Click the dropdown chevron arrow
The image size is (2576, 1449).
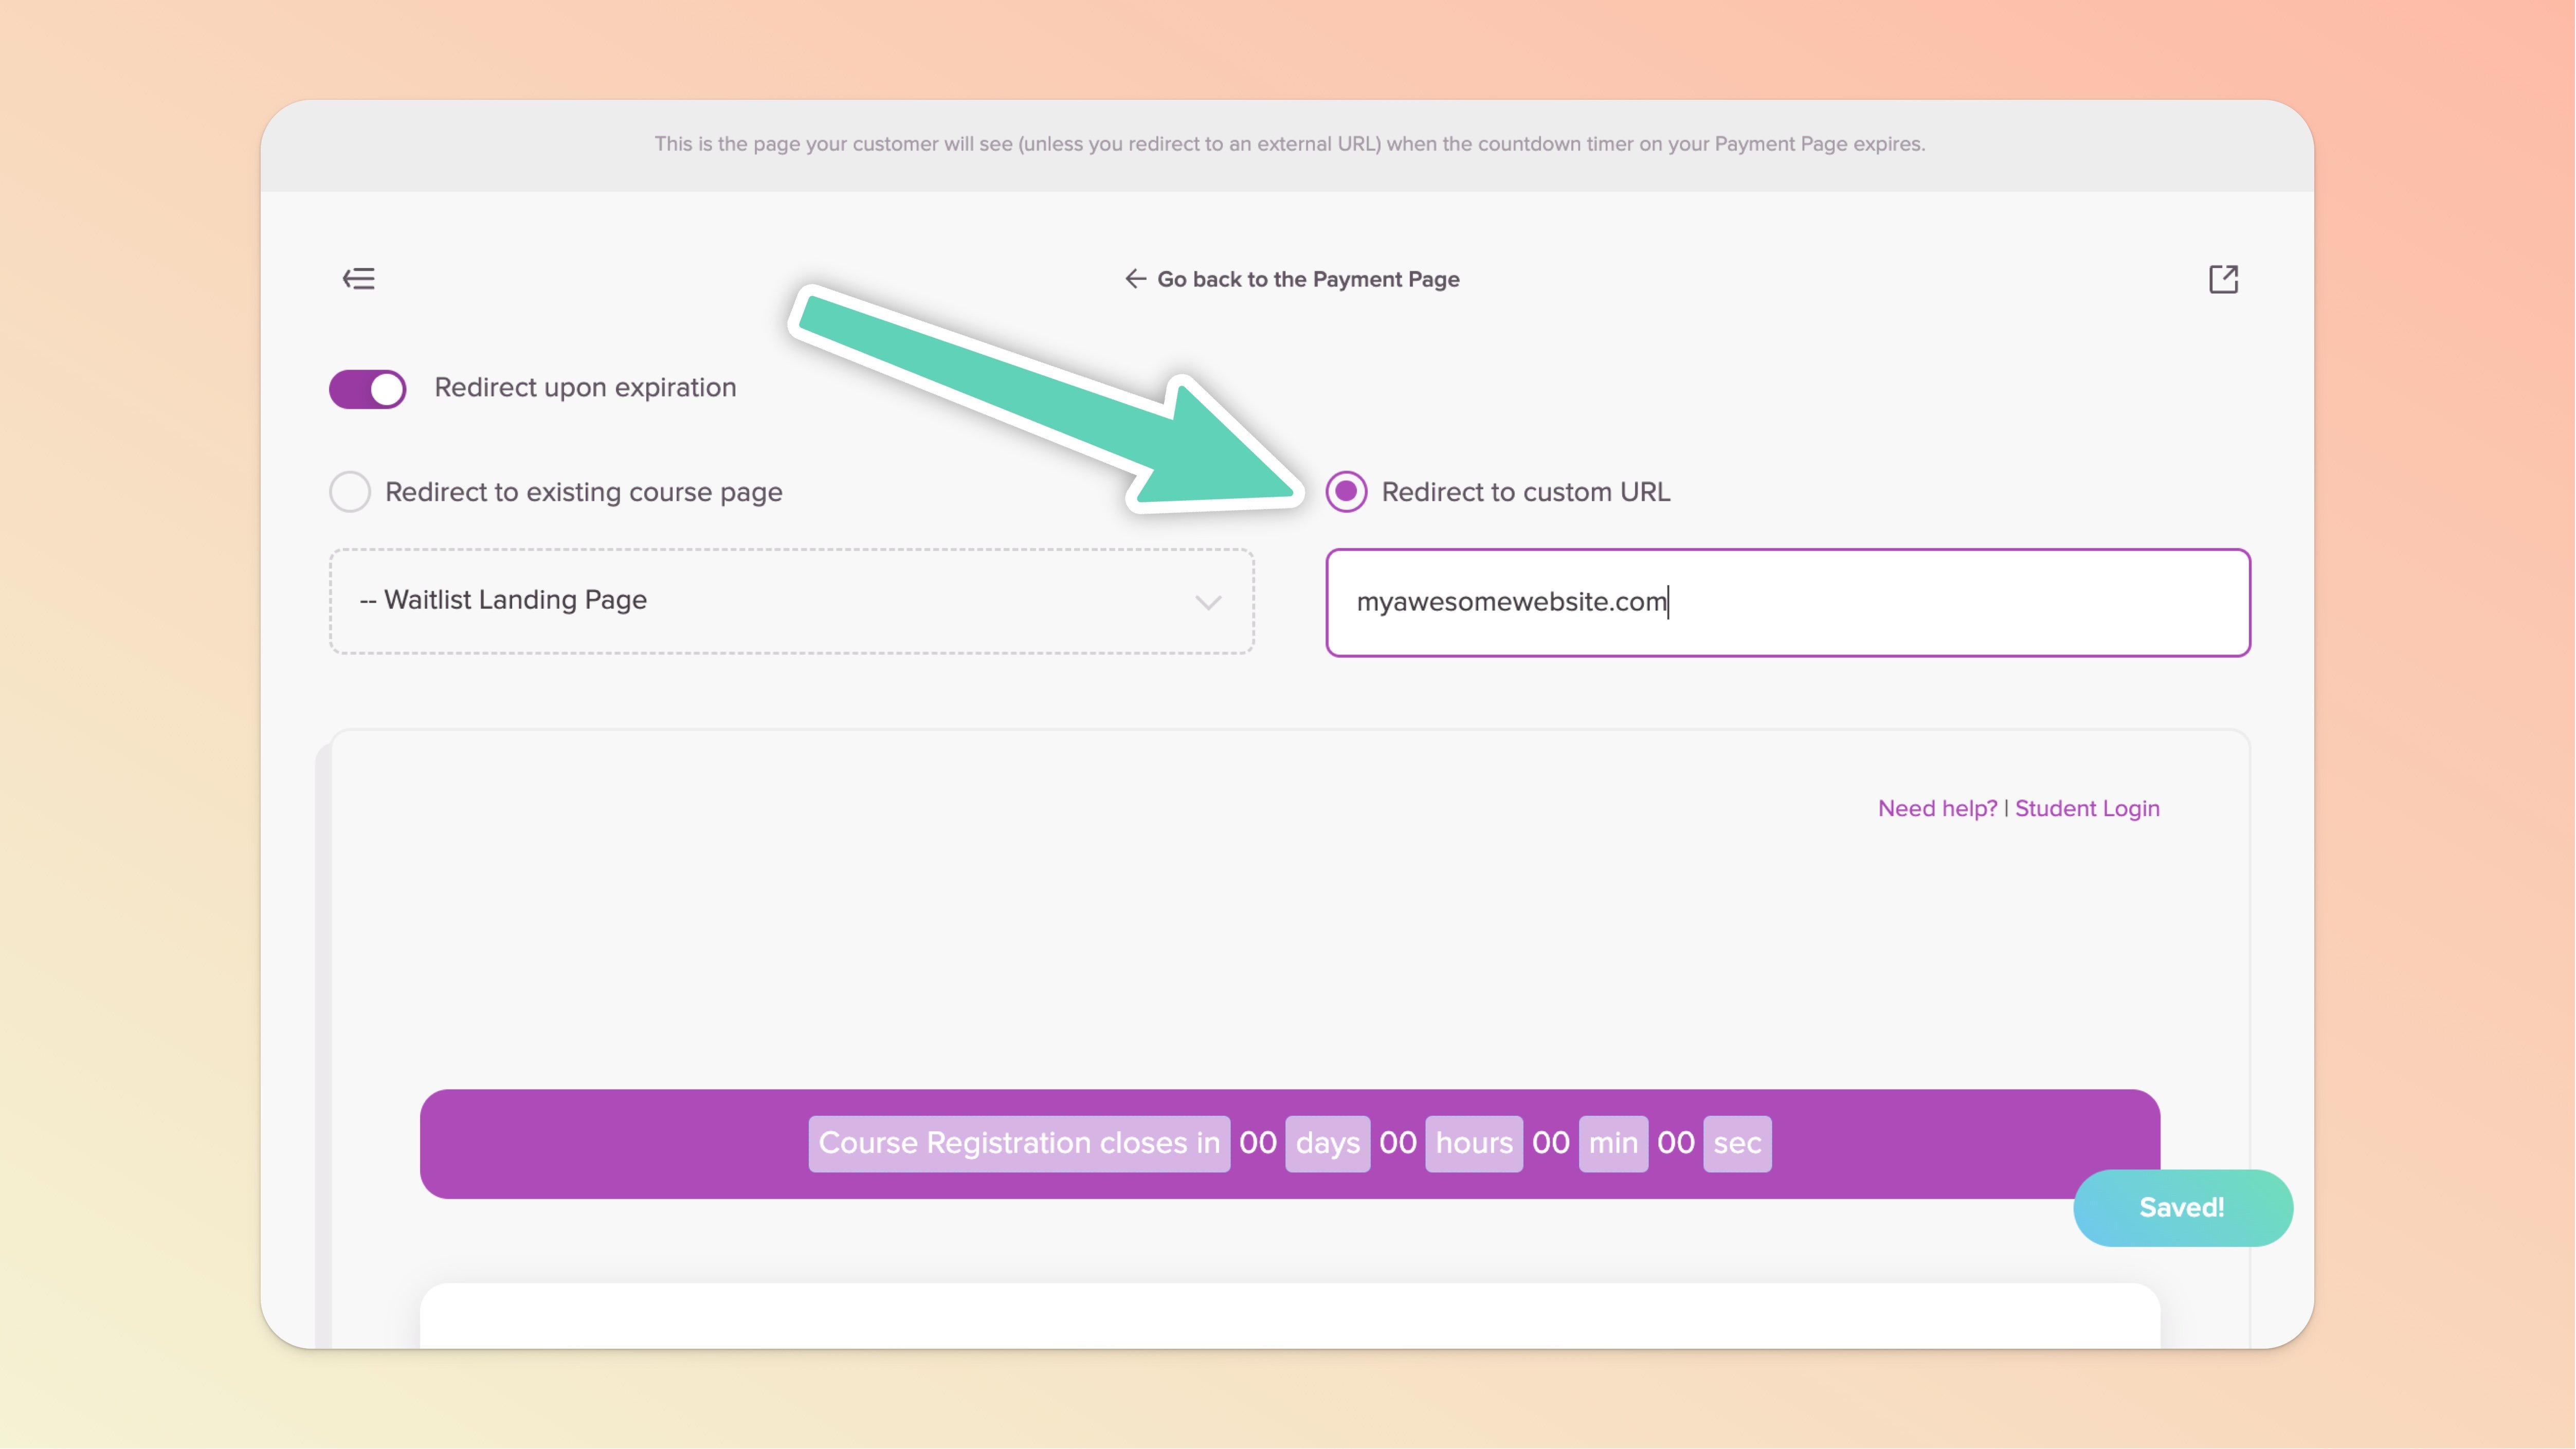(x=1208, y=602)
